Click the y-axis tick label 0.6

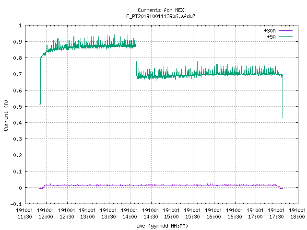point(17,91)
